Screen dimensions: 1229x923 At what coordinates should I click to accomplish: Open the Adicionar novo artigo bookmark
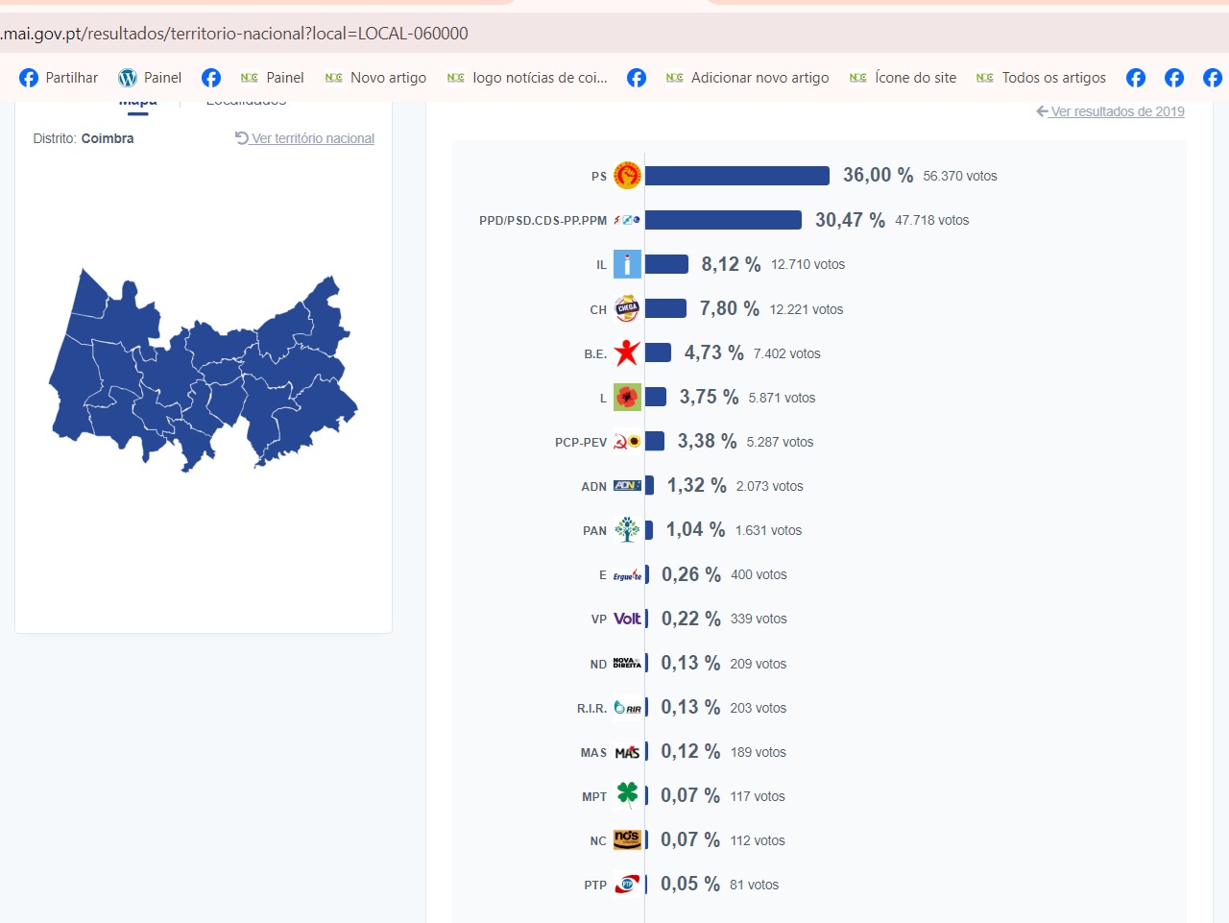(747, 78)
